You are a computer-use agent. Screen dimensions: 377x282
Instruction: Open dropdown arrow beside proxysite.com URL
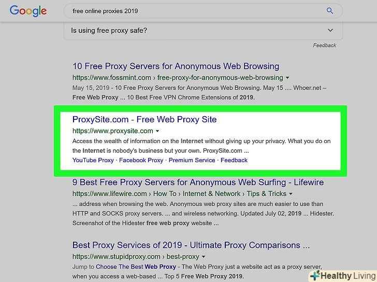coord(157,131)
